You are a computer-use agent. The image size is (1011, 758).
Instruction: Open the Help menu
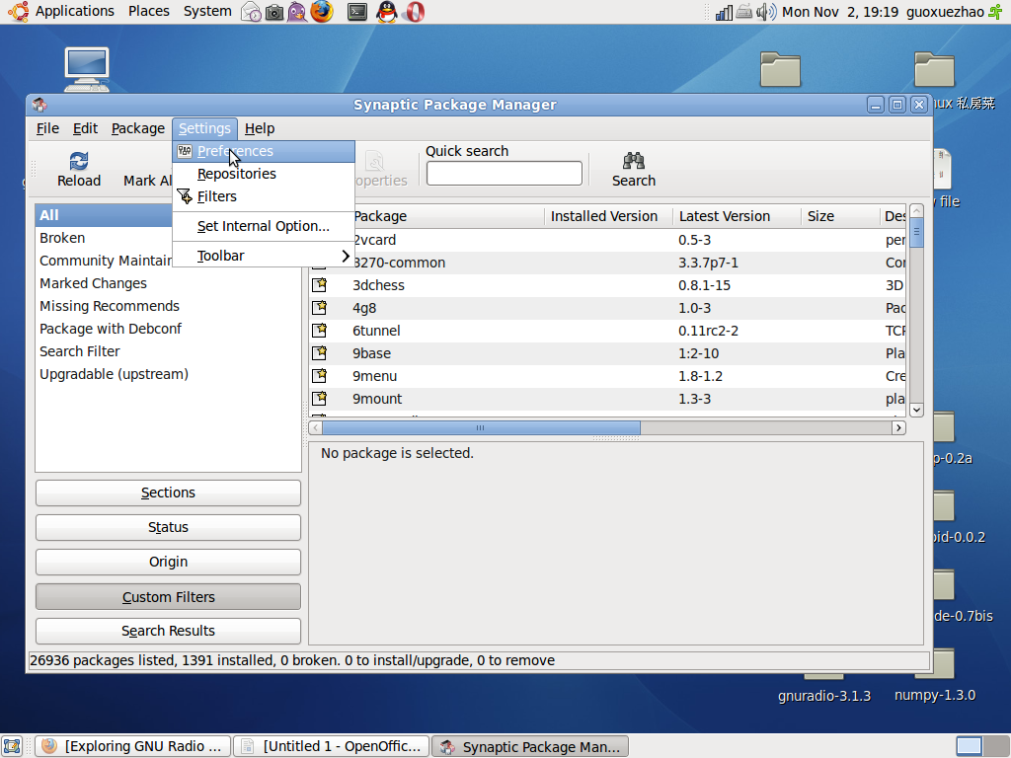click(260, 128)
